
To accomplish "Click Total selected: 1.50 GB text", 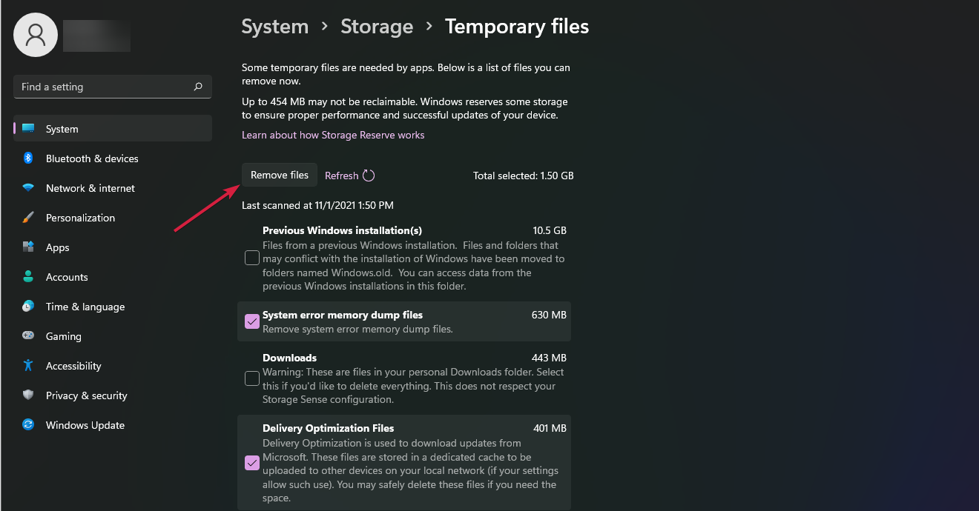I will (524, 176).
